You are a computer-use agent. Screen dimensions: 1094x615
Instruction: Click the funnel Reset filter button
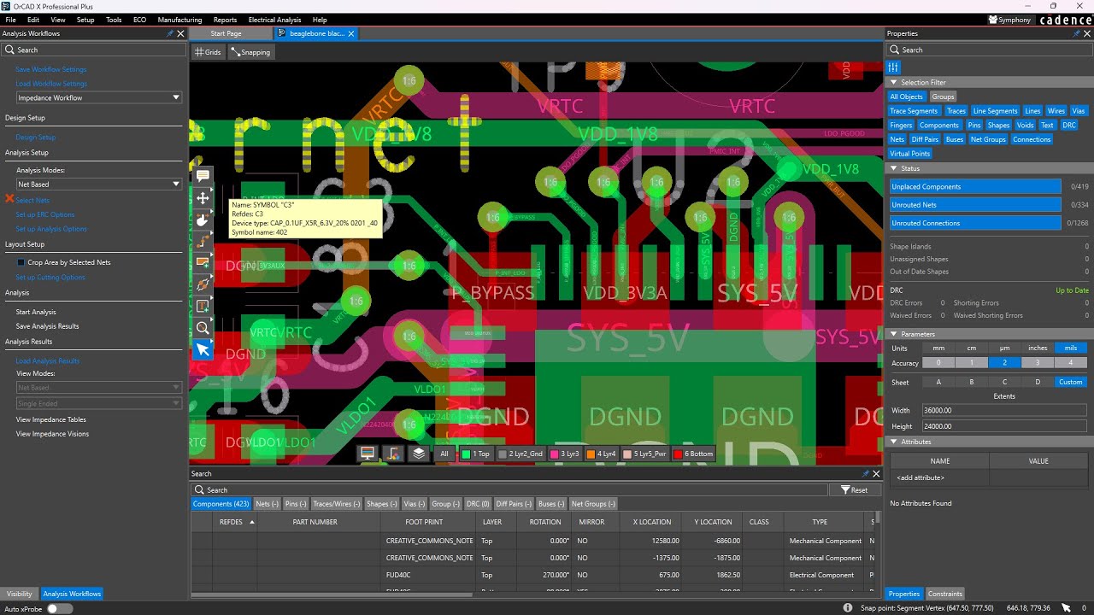(854, 489)
